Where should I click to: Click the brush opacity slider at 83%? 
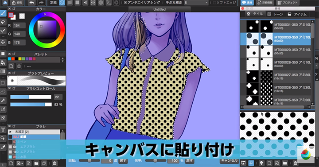31,105
